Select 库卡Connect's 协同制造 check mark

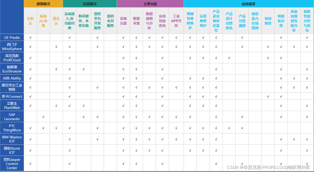pos(268,97)
